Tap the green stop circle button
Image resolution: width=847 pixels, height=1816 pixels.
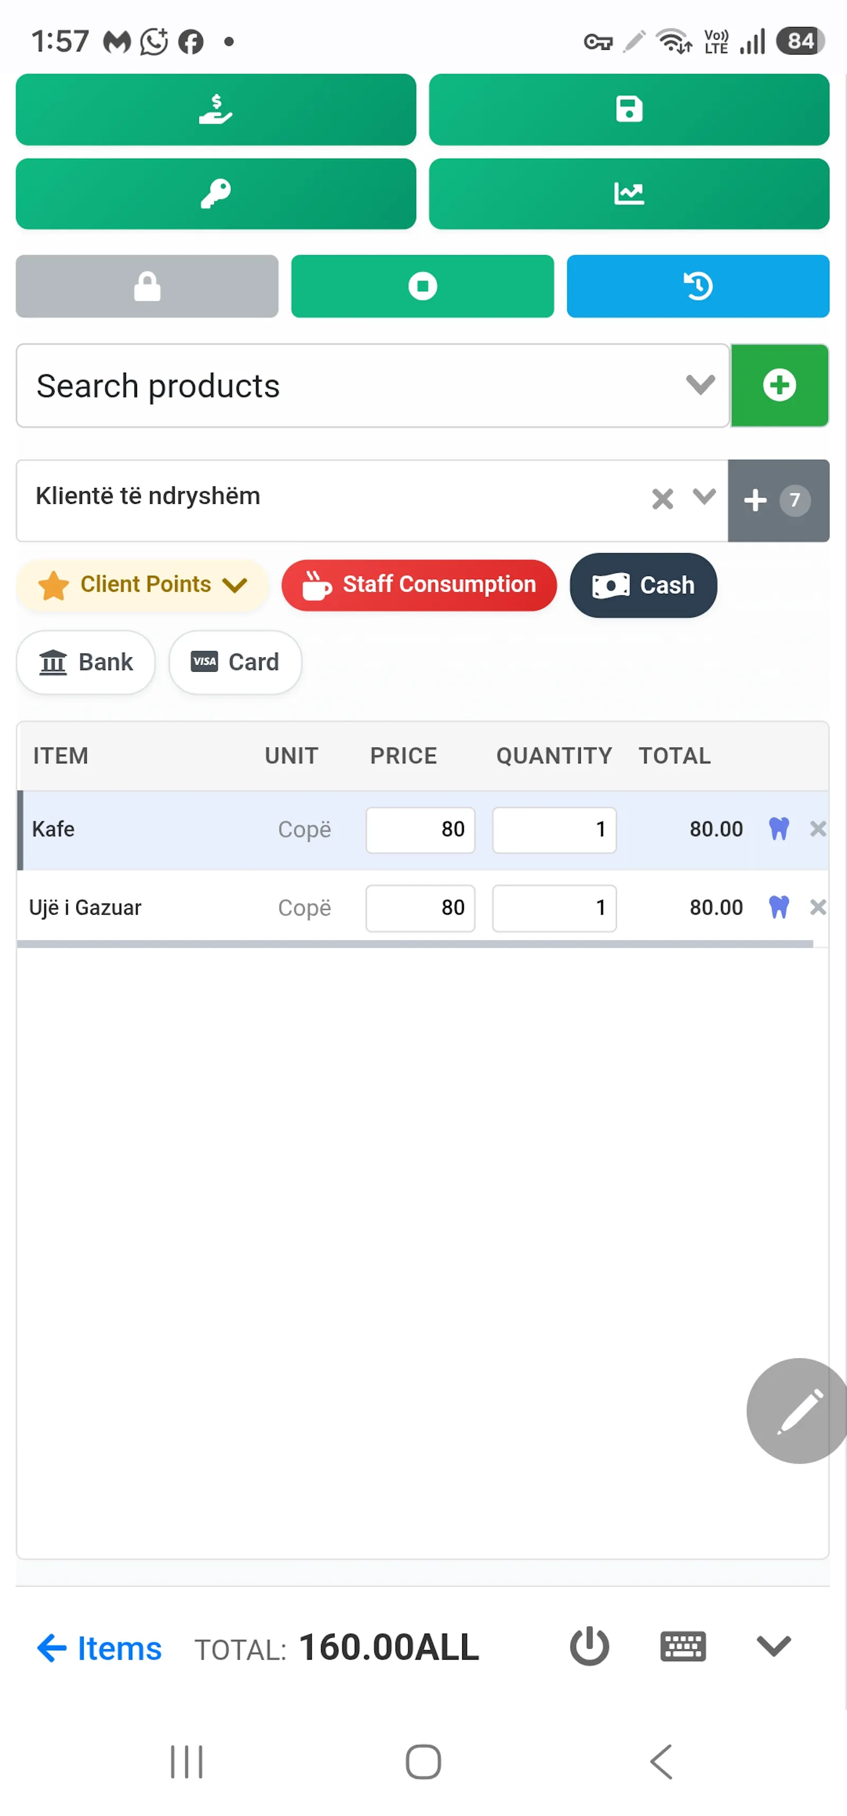tap(422, 286)
